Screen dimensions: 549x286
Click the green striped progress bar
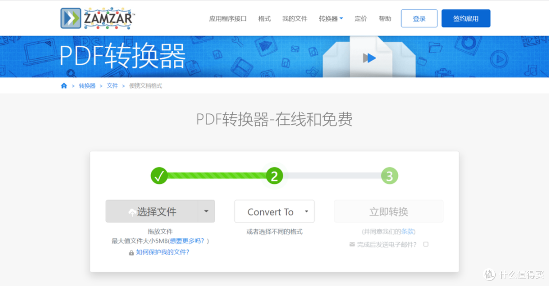tap(217, 176)
